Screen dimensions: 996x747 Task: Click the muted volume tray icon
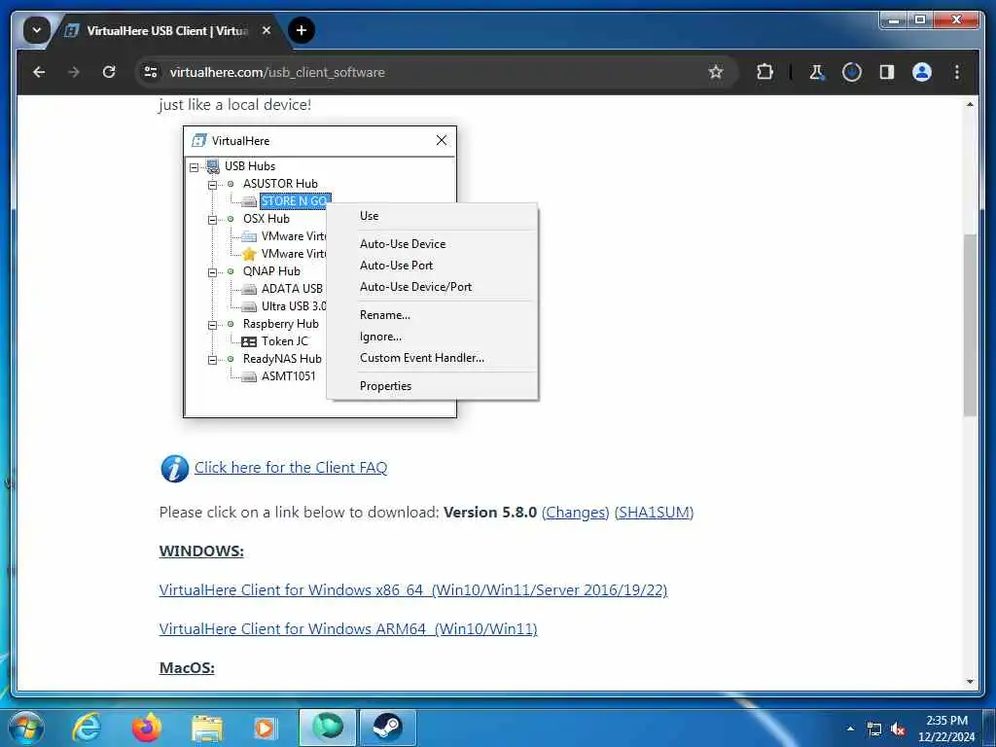point(898,729)
